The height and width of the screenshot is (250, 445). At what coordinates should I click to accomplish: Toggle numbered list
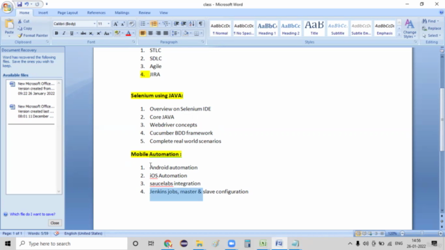click(x=154, y=24)
